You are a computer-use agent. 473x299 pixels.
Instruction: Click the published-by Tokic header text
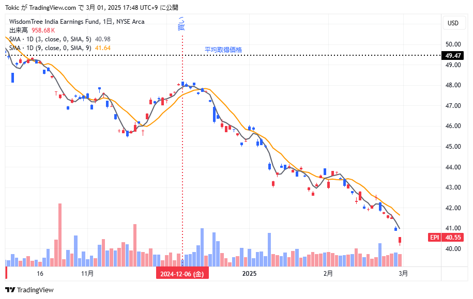point(91,8)
